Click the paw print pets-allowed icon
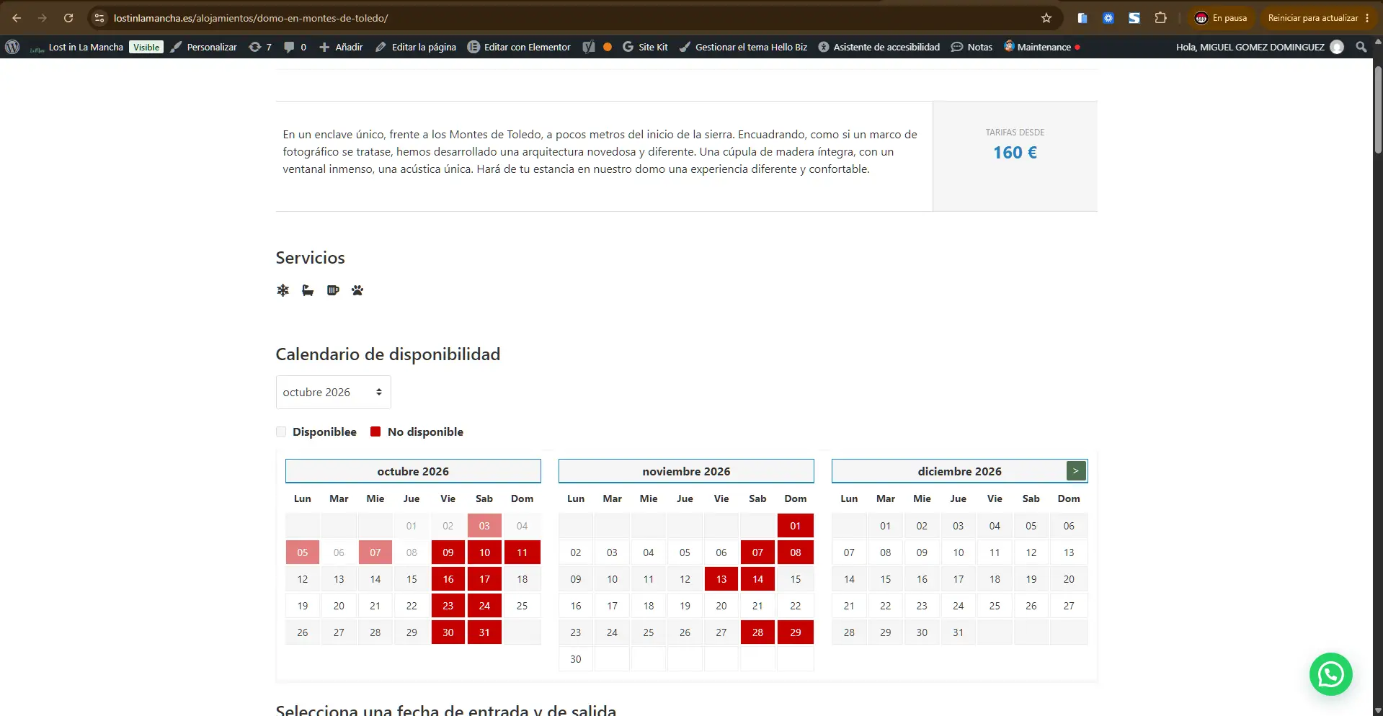Image resolution: width=1383 pixels, height=716 pixels. click(x=357, y=290)
